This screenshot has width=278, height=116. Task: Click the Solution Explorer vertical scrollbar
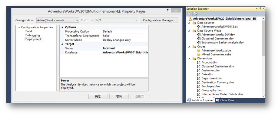[x=263, y=57]
